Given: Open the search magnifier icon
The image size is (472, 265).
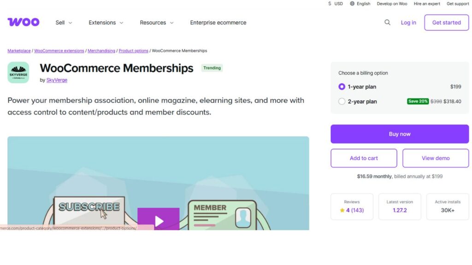Looking at the screenshot, I should [x=387, y=22].
